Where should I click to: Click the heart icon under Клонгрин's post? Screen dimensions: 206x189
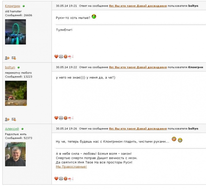[56, 57]
